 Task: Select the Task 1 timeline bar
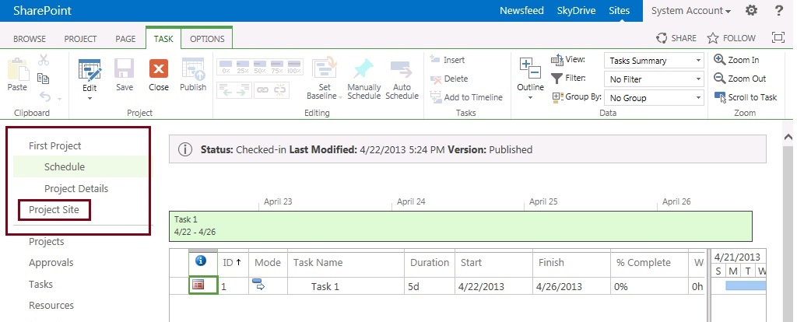(x=461, y=225)
